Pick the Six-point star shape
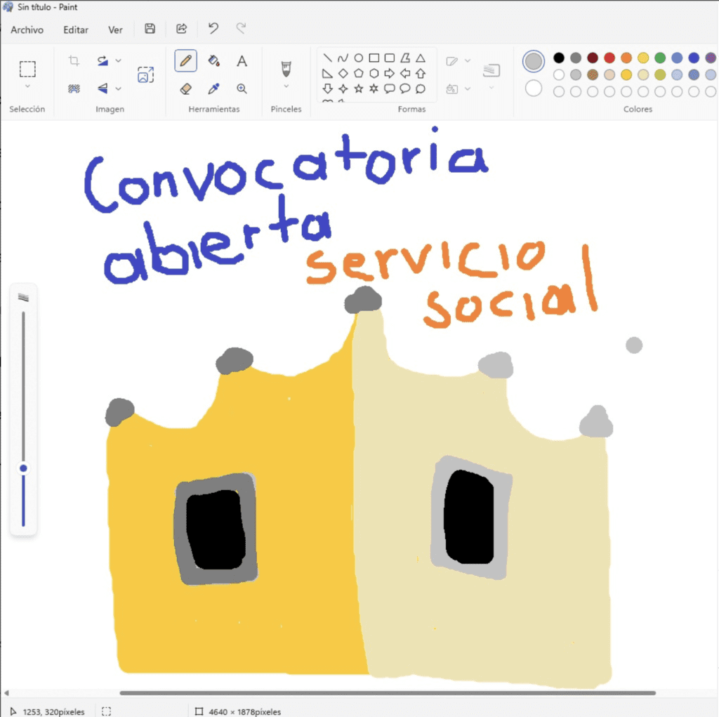Screen dimensions: 719x717 [374, 88]
